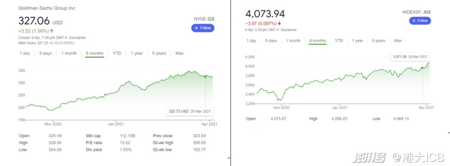Viewport: 450px width, 166px height.
Task: Select 6 months tab on GS chart
Action: (x=95, y=53)
